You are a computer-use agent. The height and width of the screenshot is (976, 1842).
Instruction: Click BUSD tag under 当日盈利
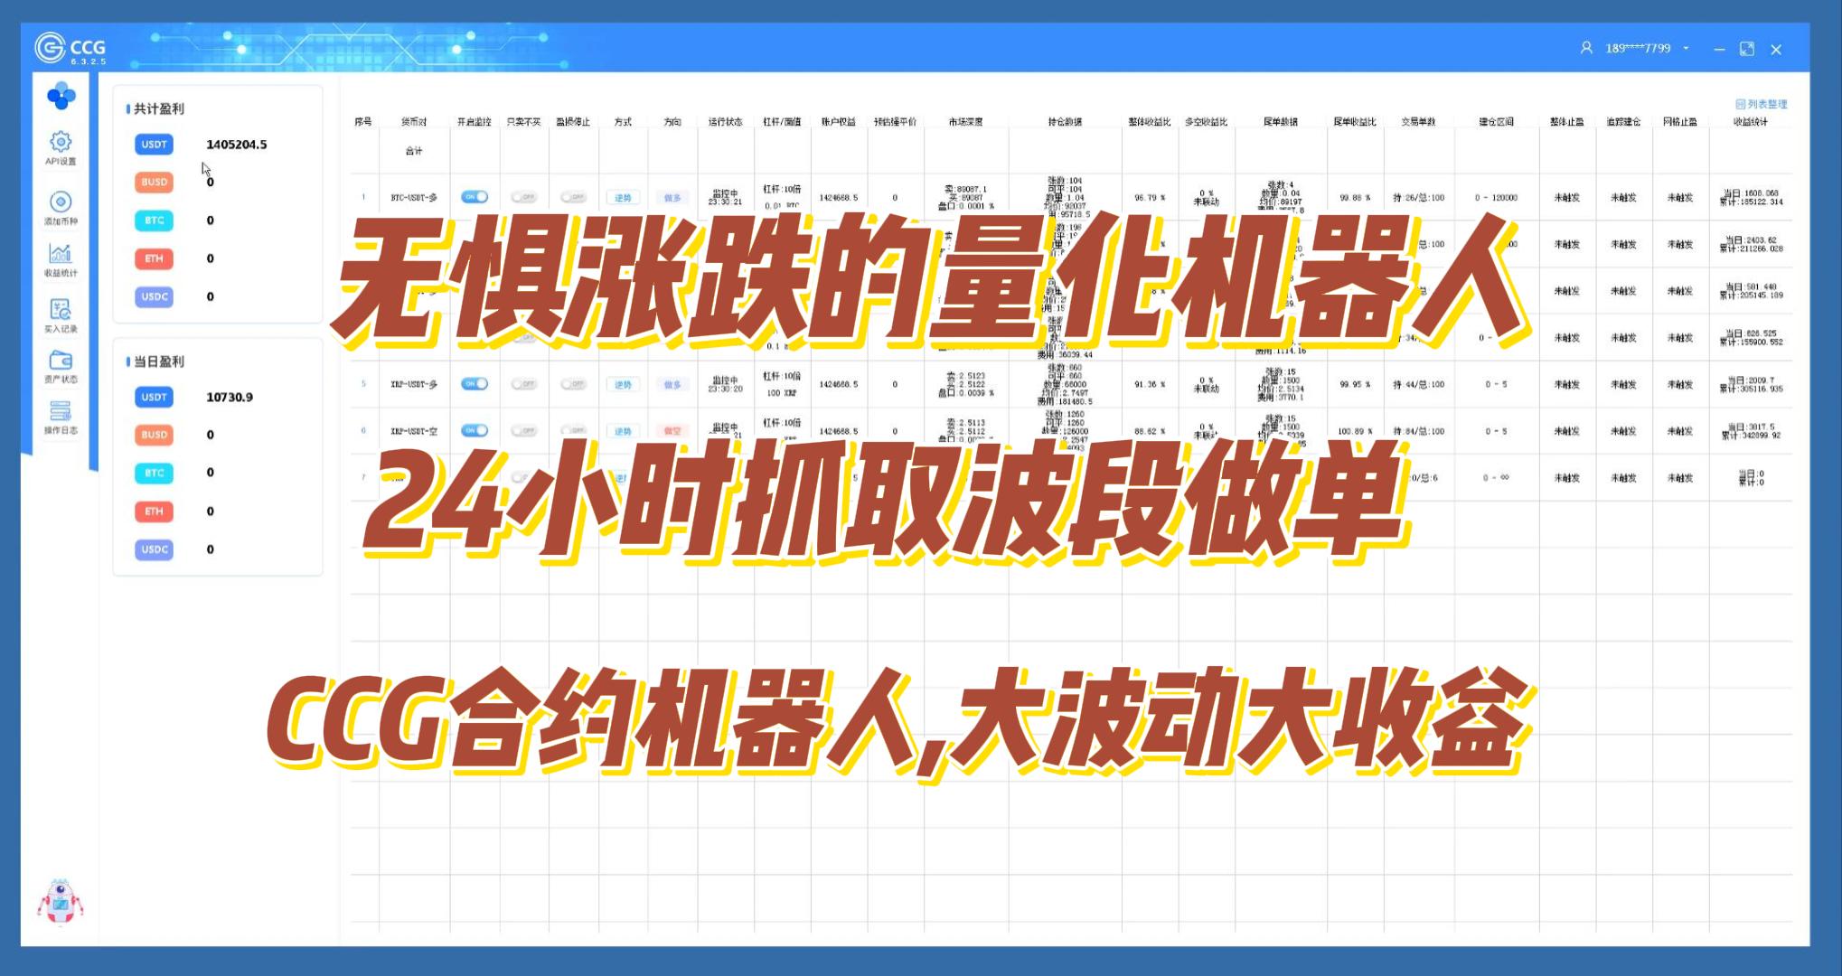click(x=155, y=435)
